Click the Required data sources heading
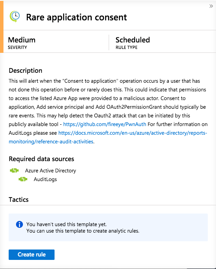Image resolution: width=216 pixels, height=269 pixels. 41,159
